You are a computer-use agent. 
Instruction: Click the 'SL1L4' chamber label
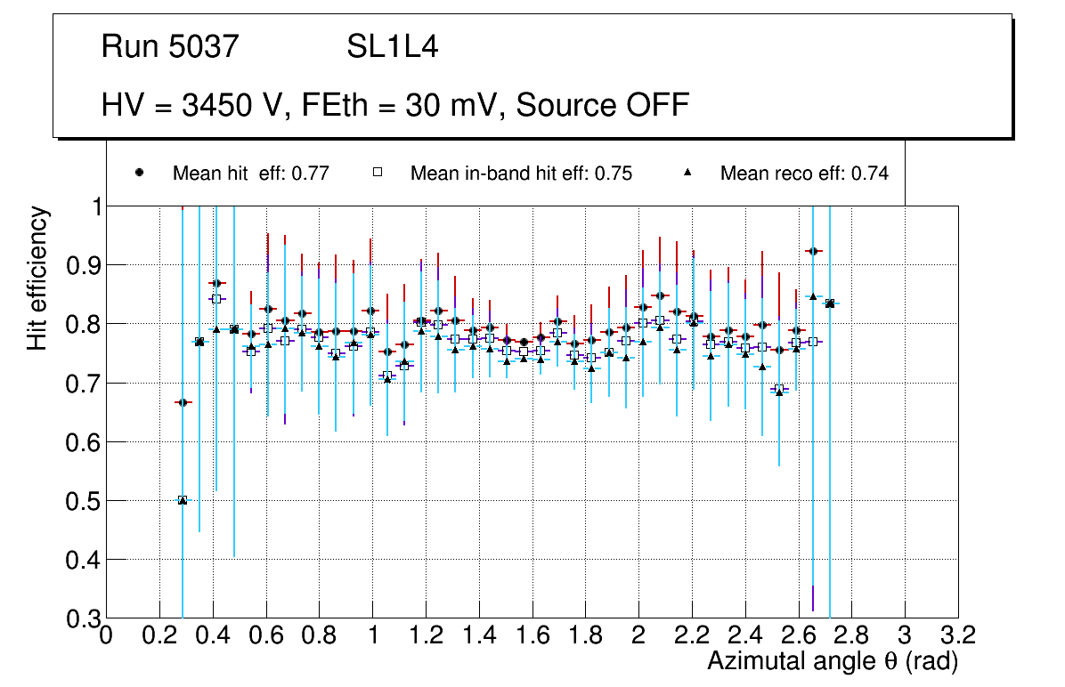point(392,47)
